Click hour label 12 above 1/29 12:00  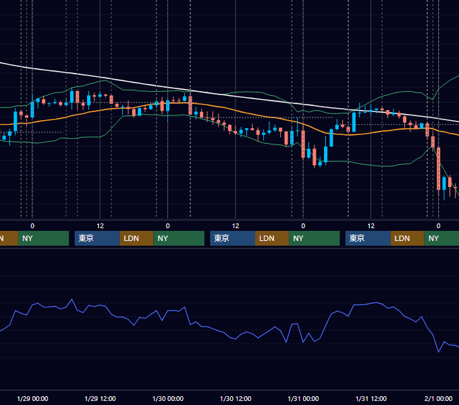(100, 226)
